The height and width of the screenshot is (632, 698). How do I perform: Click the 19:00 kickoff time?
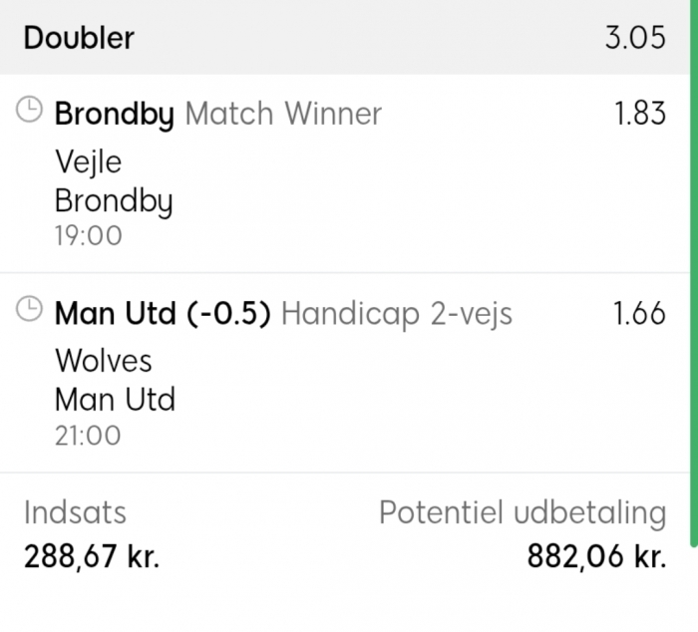pyautogui.click(x=88, y=236)
